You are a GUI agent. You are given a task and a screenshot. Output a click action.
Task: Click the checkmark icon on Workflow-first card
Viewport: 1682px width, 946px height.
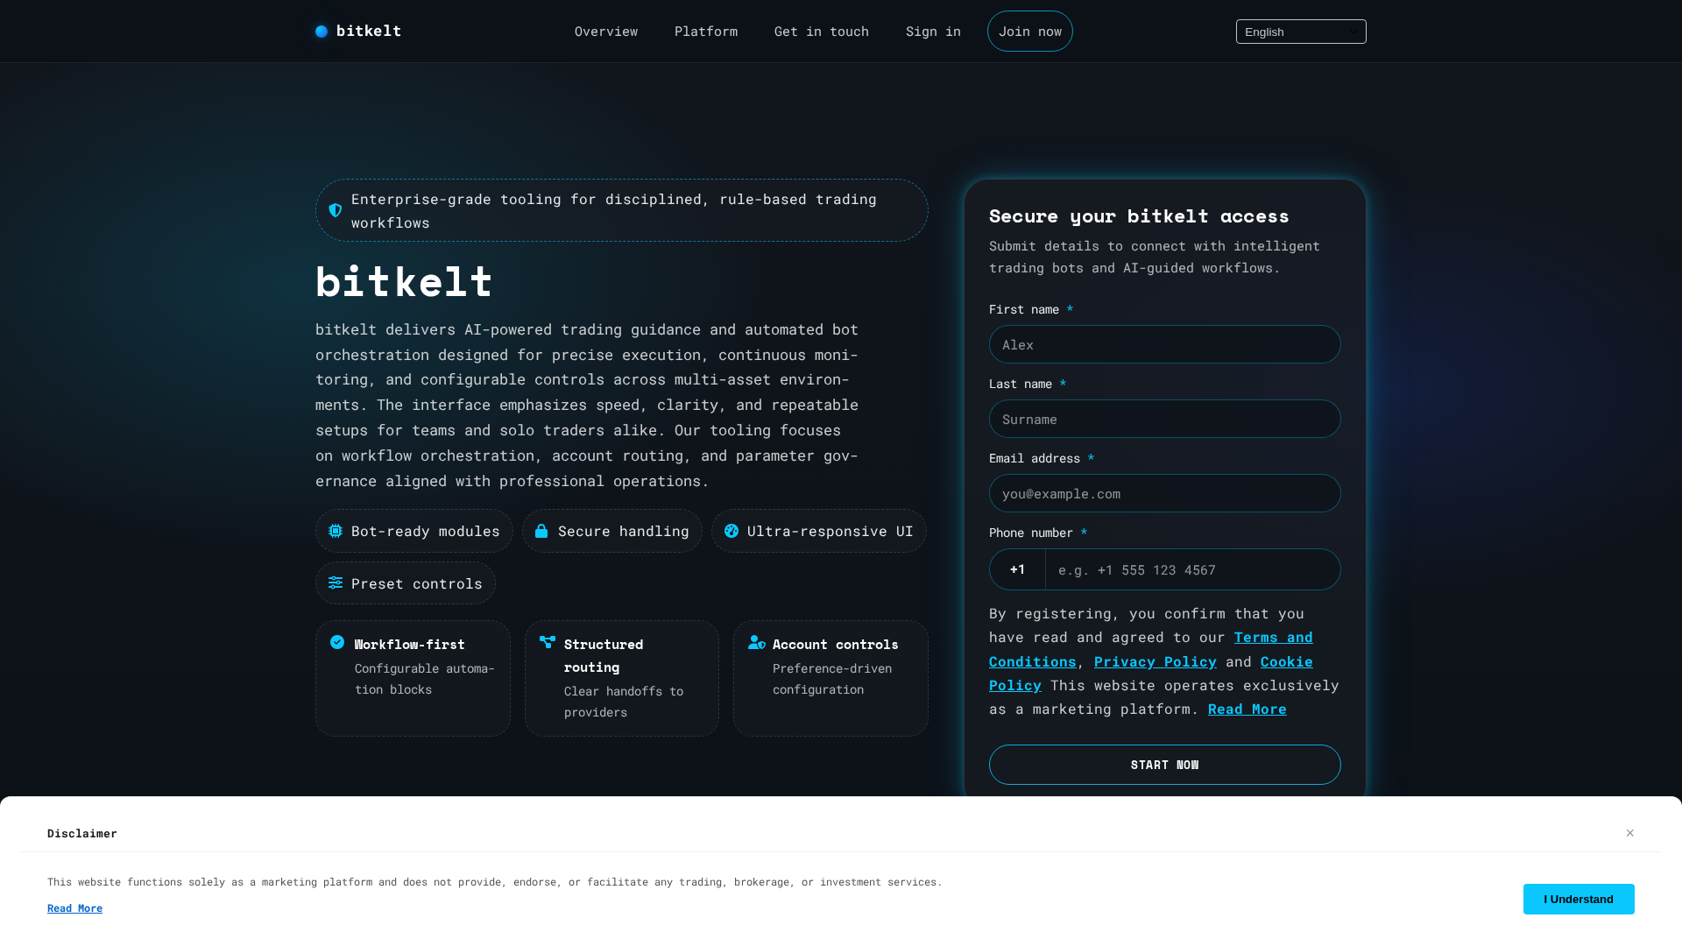pyautogui.click(x=337, y=642)
